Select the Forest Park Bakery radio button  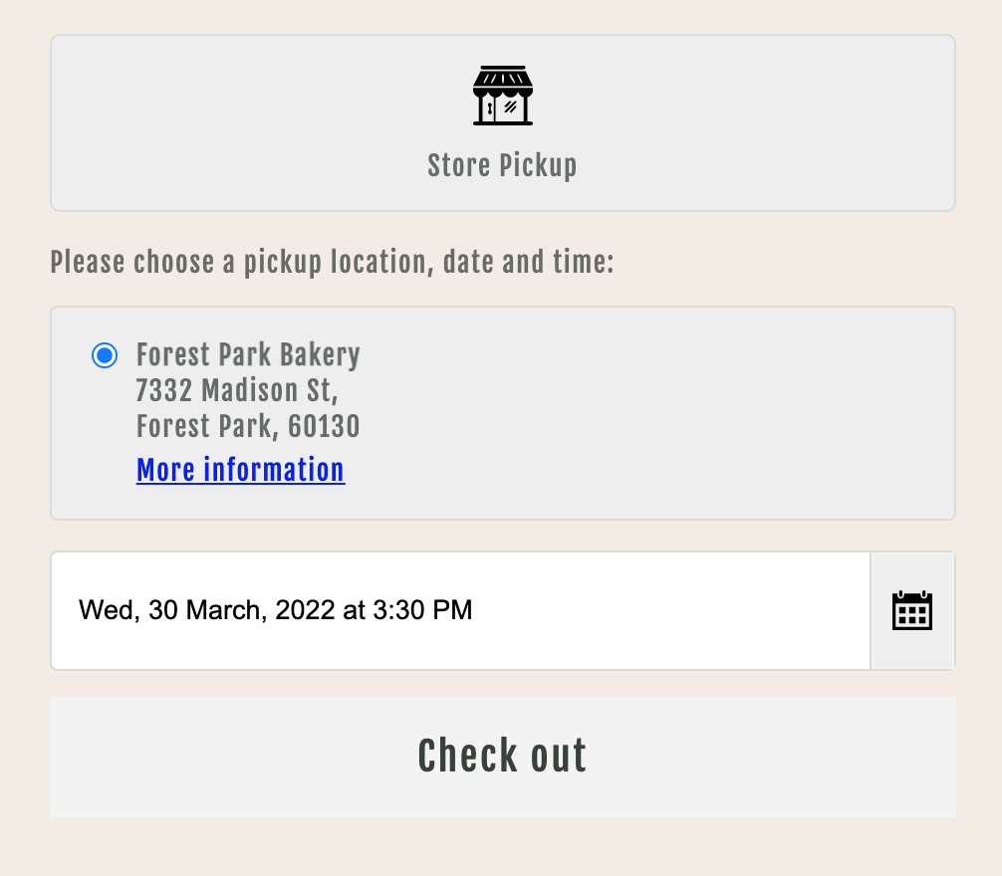tap(105, 355)
